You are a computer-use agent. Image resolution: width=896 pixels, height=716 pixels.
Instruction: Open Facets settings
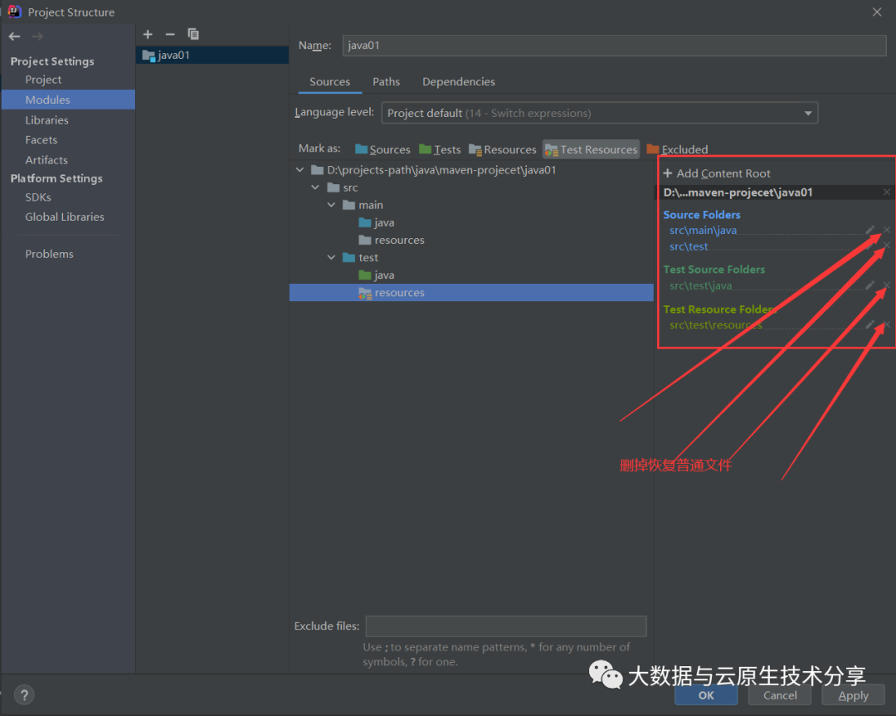click(x=41, y=140)
